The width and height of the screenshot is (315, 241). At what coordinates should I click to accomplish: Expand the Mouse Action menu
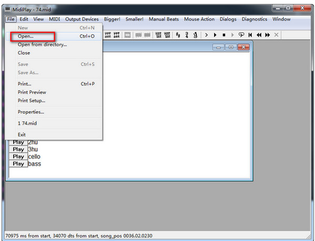(199, 19)
